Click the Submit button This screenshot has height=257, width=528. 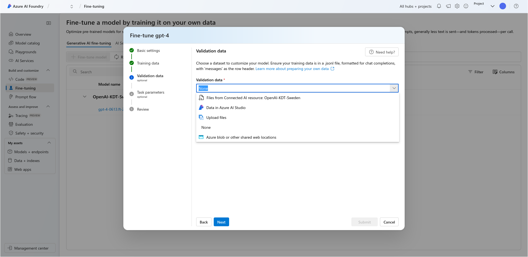(x=364, y=222)
